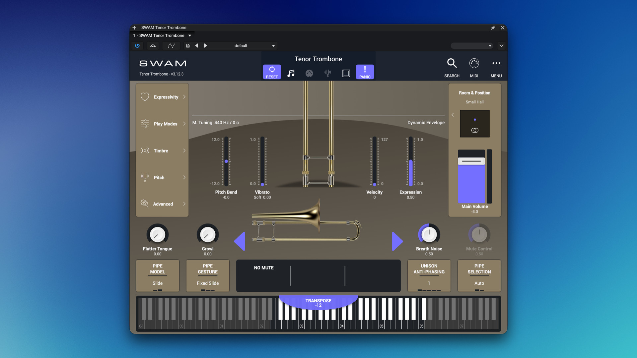Toggle PIPE SELECTION Auto selector
637x358 pixels.
[479, 276]
